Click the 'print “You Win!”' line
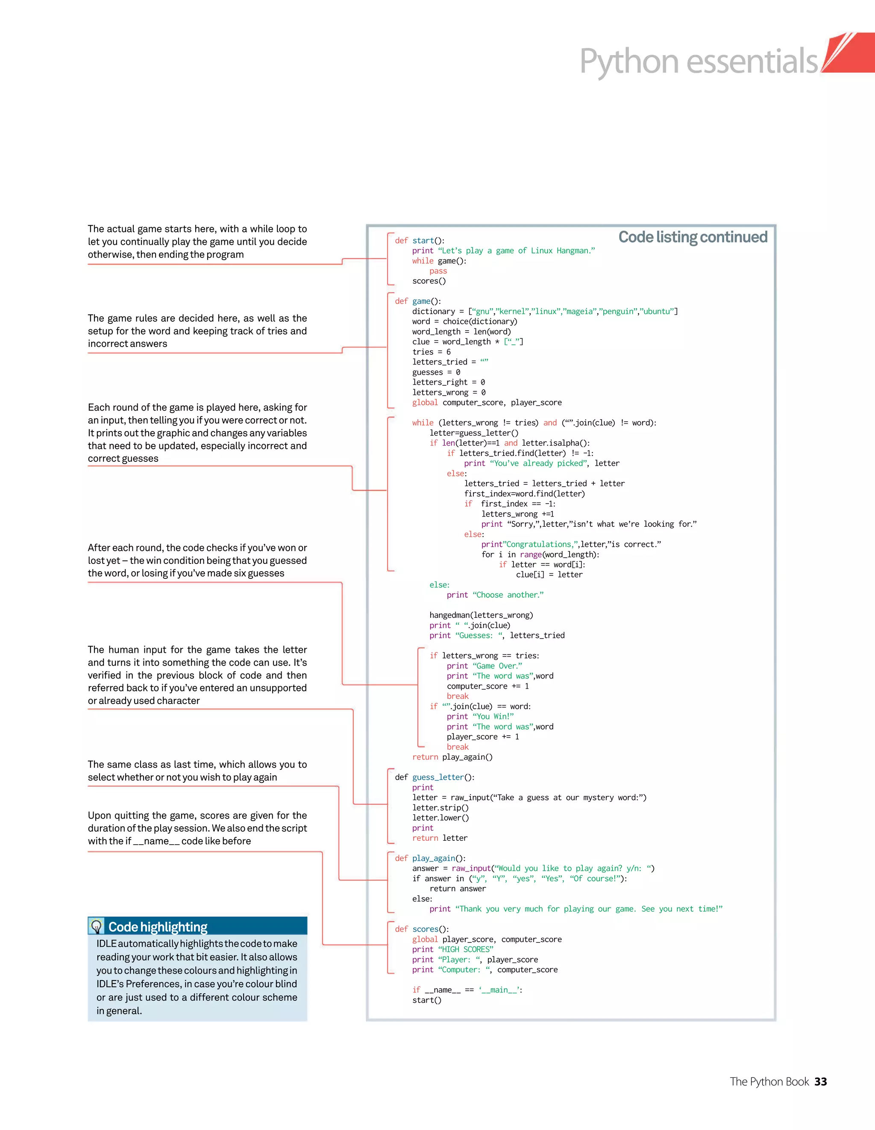Screen dimensions: 875x1130 tap(480, 716)
